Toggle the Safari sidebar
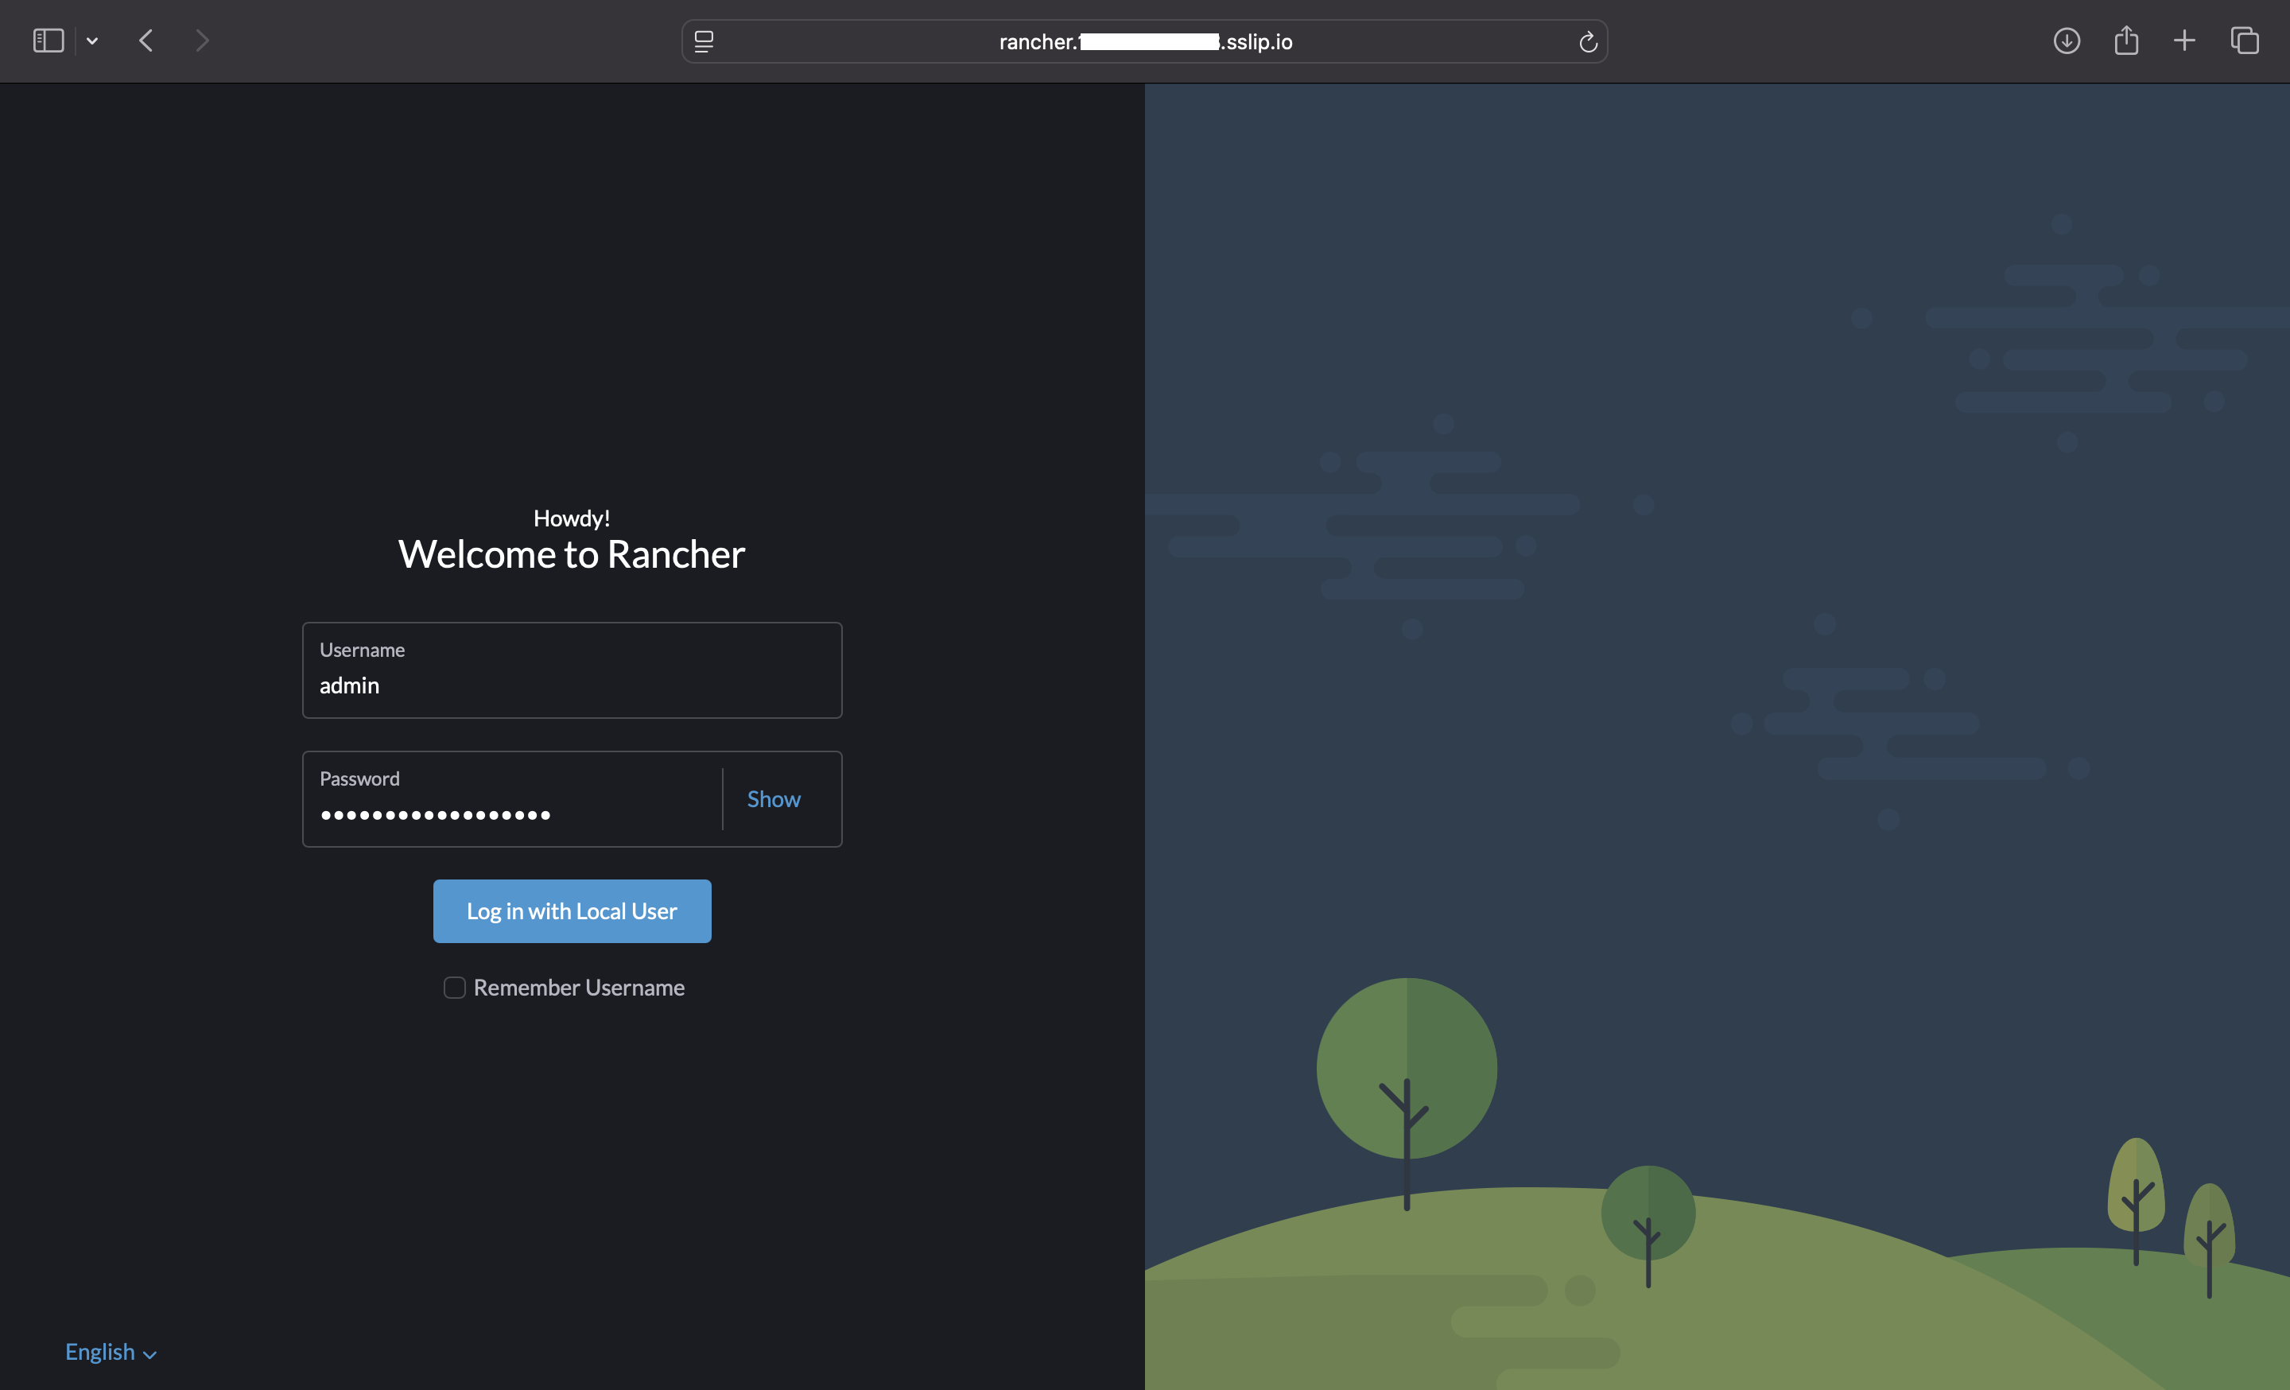This screenshot has height=1390, width=2290. 48,40
